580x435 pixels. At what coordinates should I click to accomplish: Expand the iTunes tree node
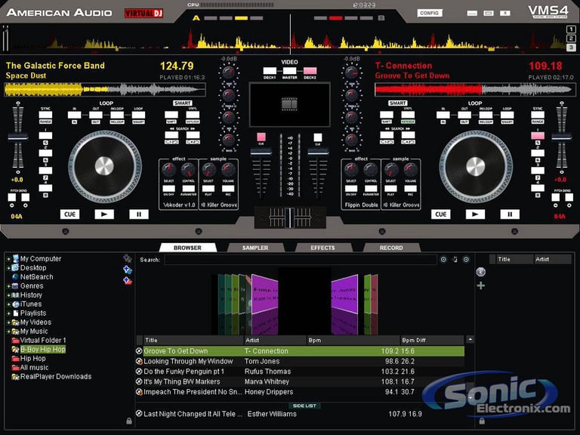[x=8, y=304]
